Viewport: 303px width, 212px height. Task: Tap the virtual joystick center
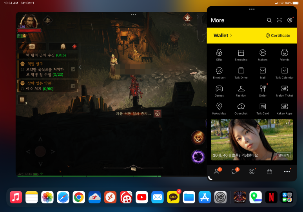(40, 152)
